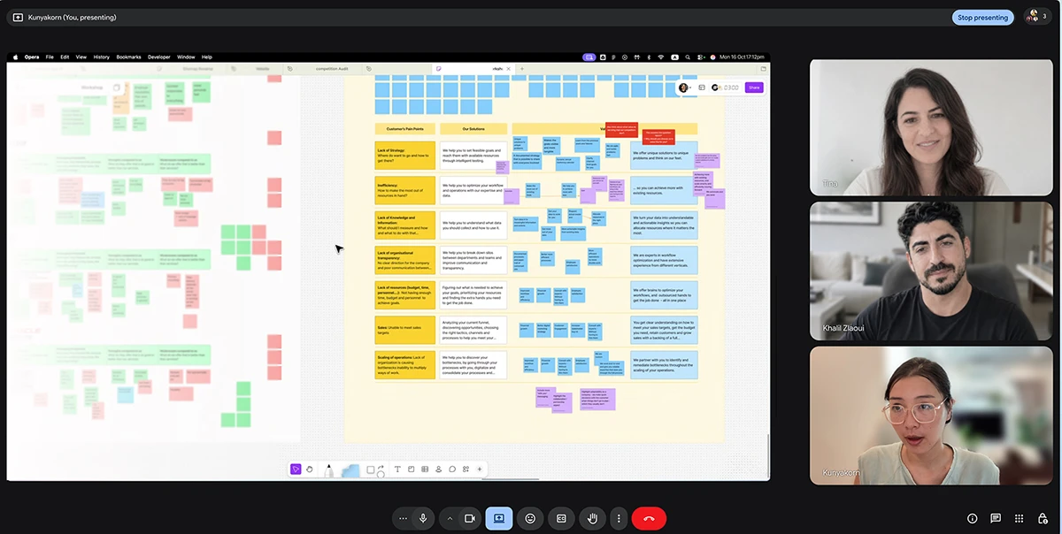Select the section tool icon
Screen dimensions: 1062x534
(x=411, y=469)
